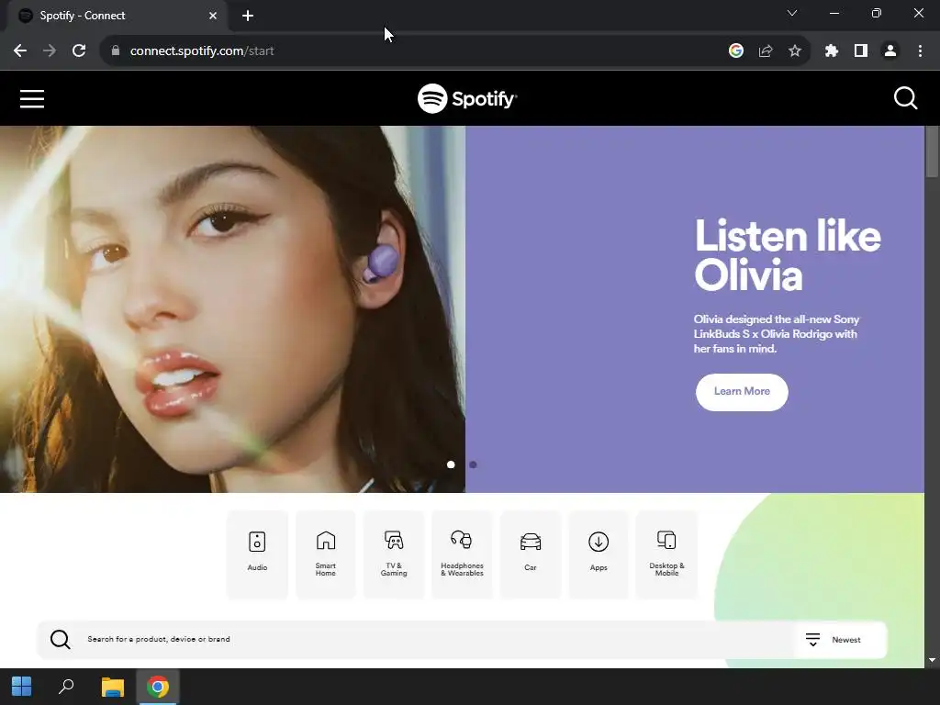
Task: Switch to second carousel slide dot
Action: pos(473,464)
